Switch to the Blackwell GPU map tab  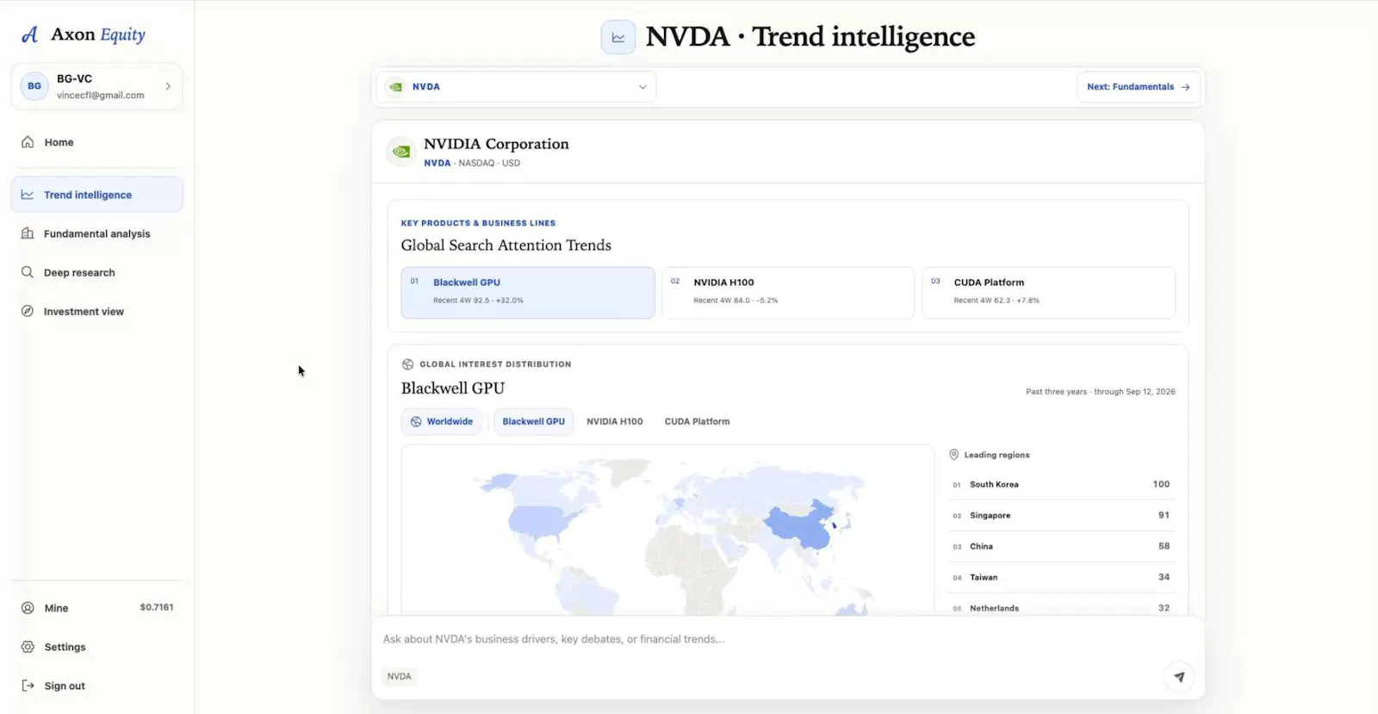coord(534,422)
